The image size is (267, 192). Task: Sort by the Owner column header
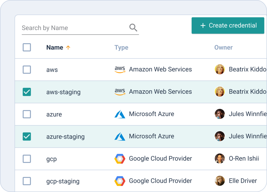point(223,48)
